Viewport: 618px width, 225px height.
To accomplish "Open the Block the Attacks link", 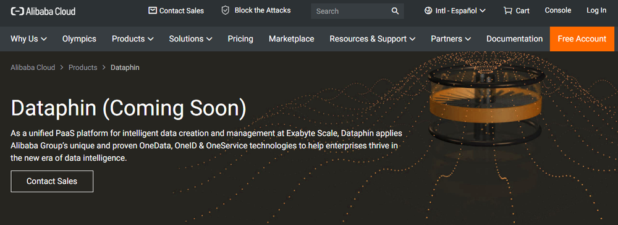I will (256, 11).
